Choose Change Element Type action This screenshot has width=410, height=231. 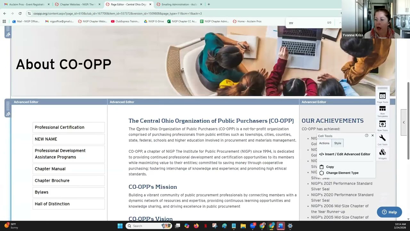[342, 173]
